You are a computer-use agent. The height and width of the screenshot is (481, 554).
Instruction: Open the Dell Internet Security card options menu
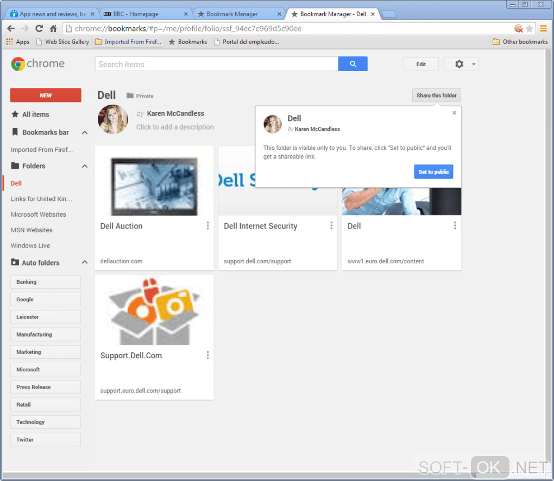(331, 225)
